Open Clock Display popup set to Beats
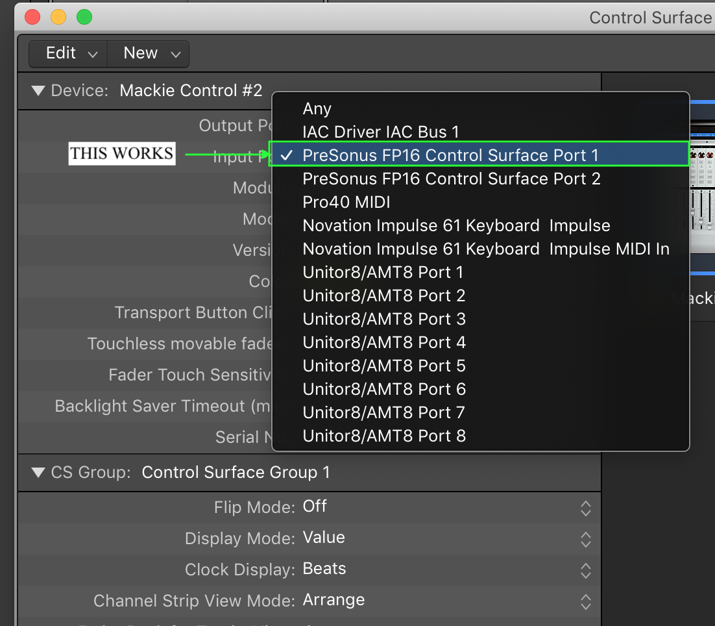This screenshot has width=715, height=626. click(447, 570)
